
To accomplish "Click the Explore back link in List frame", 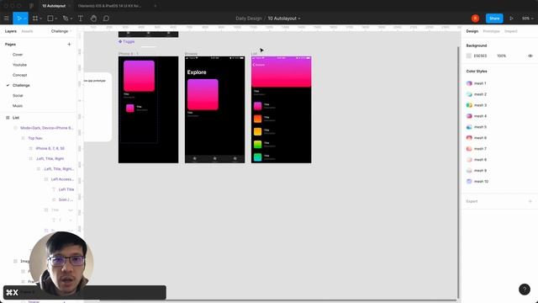I will [x=259, y=65].
